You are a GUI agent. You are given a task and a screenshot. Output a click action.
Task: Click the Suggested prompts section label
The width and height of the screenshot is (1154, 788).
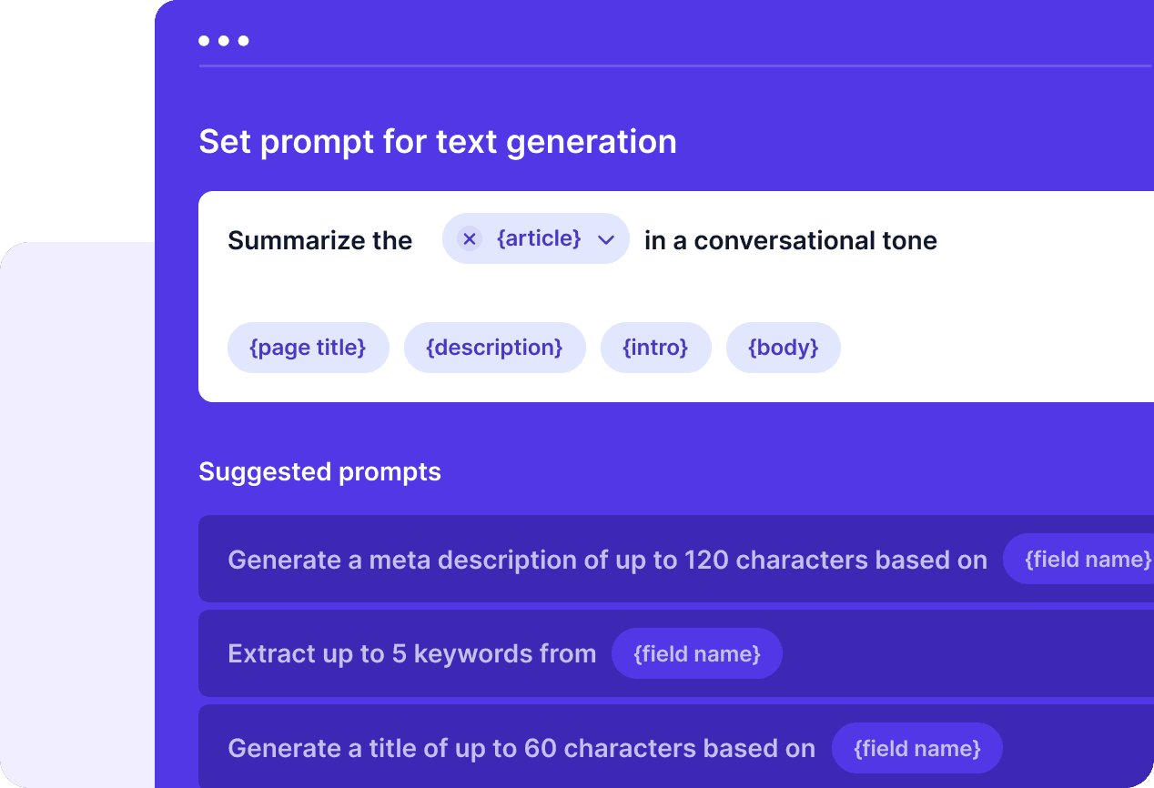coord(319,471)
